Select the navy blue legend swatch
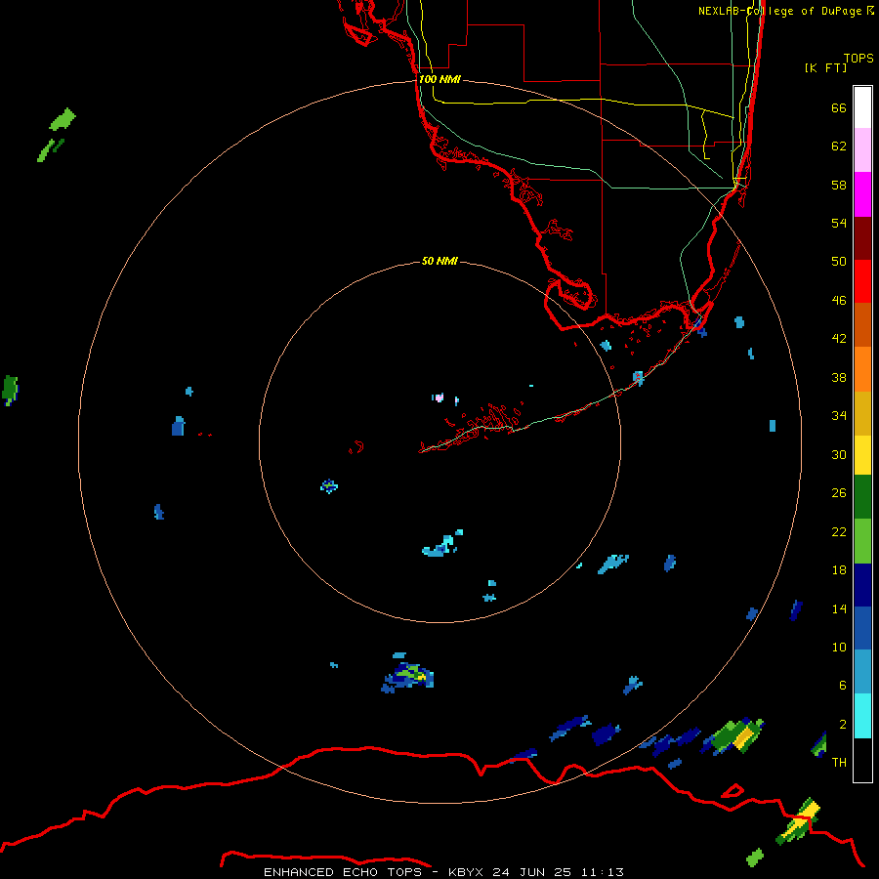The width and height of the screenshot is (879, 879). pyautogui.click(x=862, y=585)
